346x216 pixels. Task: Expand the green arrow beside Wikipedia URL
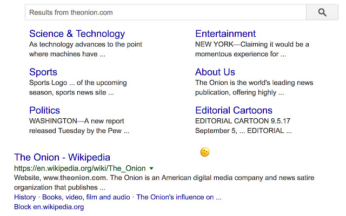pyautogui.click(x=151, y=168)
